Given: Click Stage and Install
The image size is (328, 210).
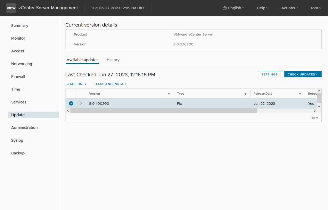Looking at the screenshot, I should (x=110, y=84).
